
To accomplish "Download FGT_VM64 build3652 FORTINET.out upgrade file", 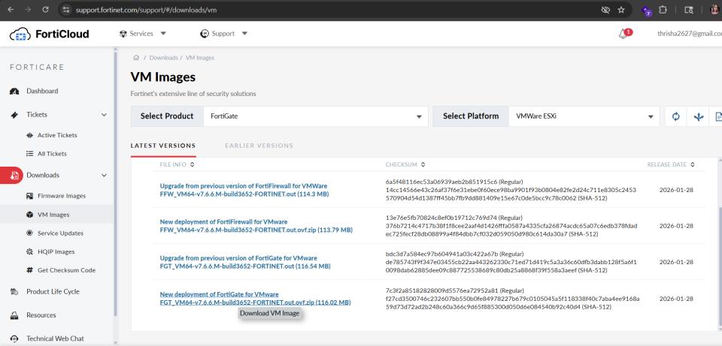I will coord(245,262).
